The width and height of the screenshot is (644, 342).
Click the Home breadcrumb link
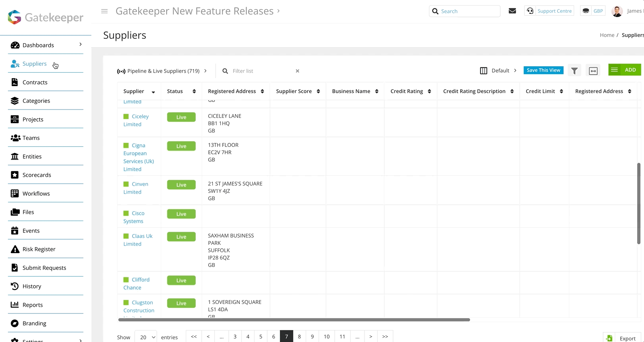[x=607, y=35]
